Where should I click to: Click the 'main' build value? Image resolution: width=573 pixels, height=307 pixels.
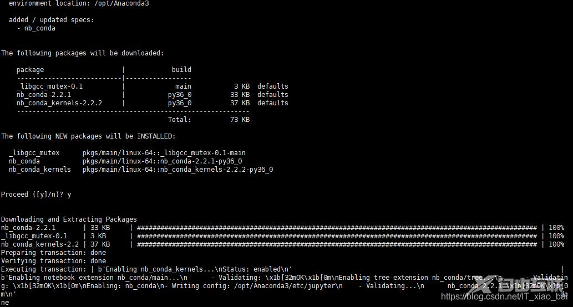pyautogui.click(x=183, y=86)
